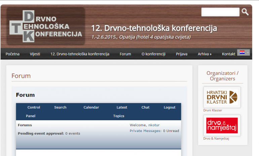Open the Kontakt page

pyautogui.click(x=228, y=54)
